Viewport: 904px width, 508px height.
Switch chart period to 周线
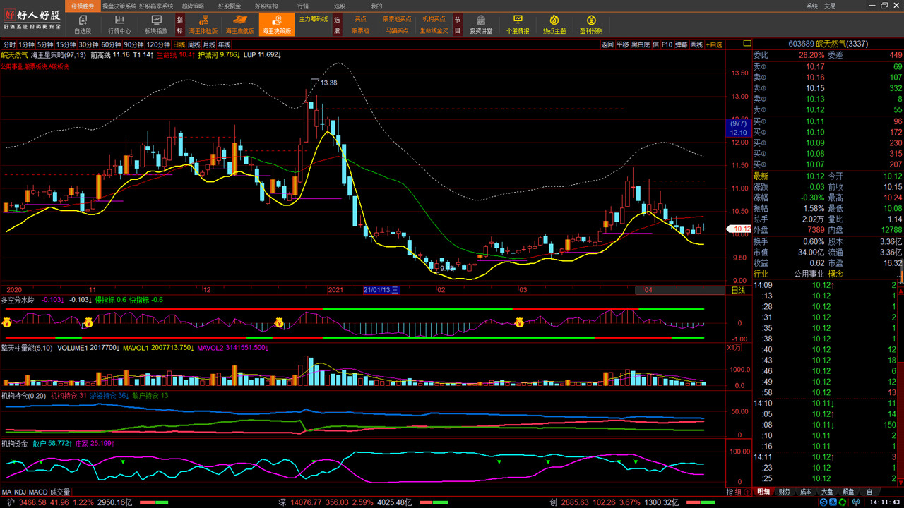pos(194,44)
